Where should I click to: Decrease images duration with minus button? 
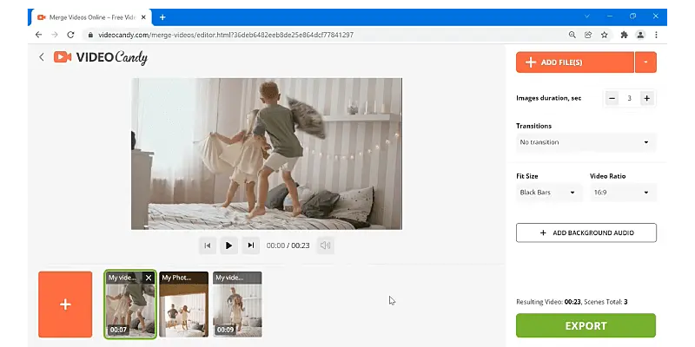point(612,98)
